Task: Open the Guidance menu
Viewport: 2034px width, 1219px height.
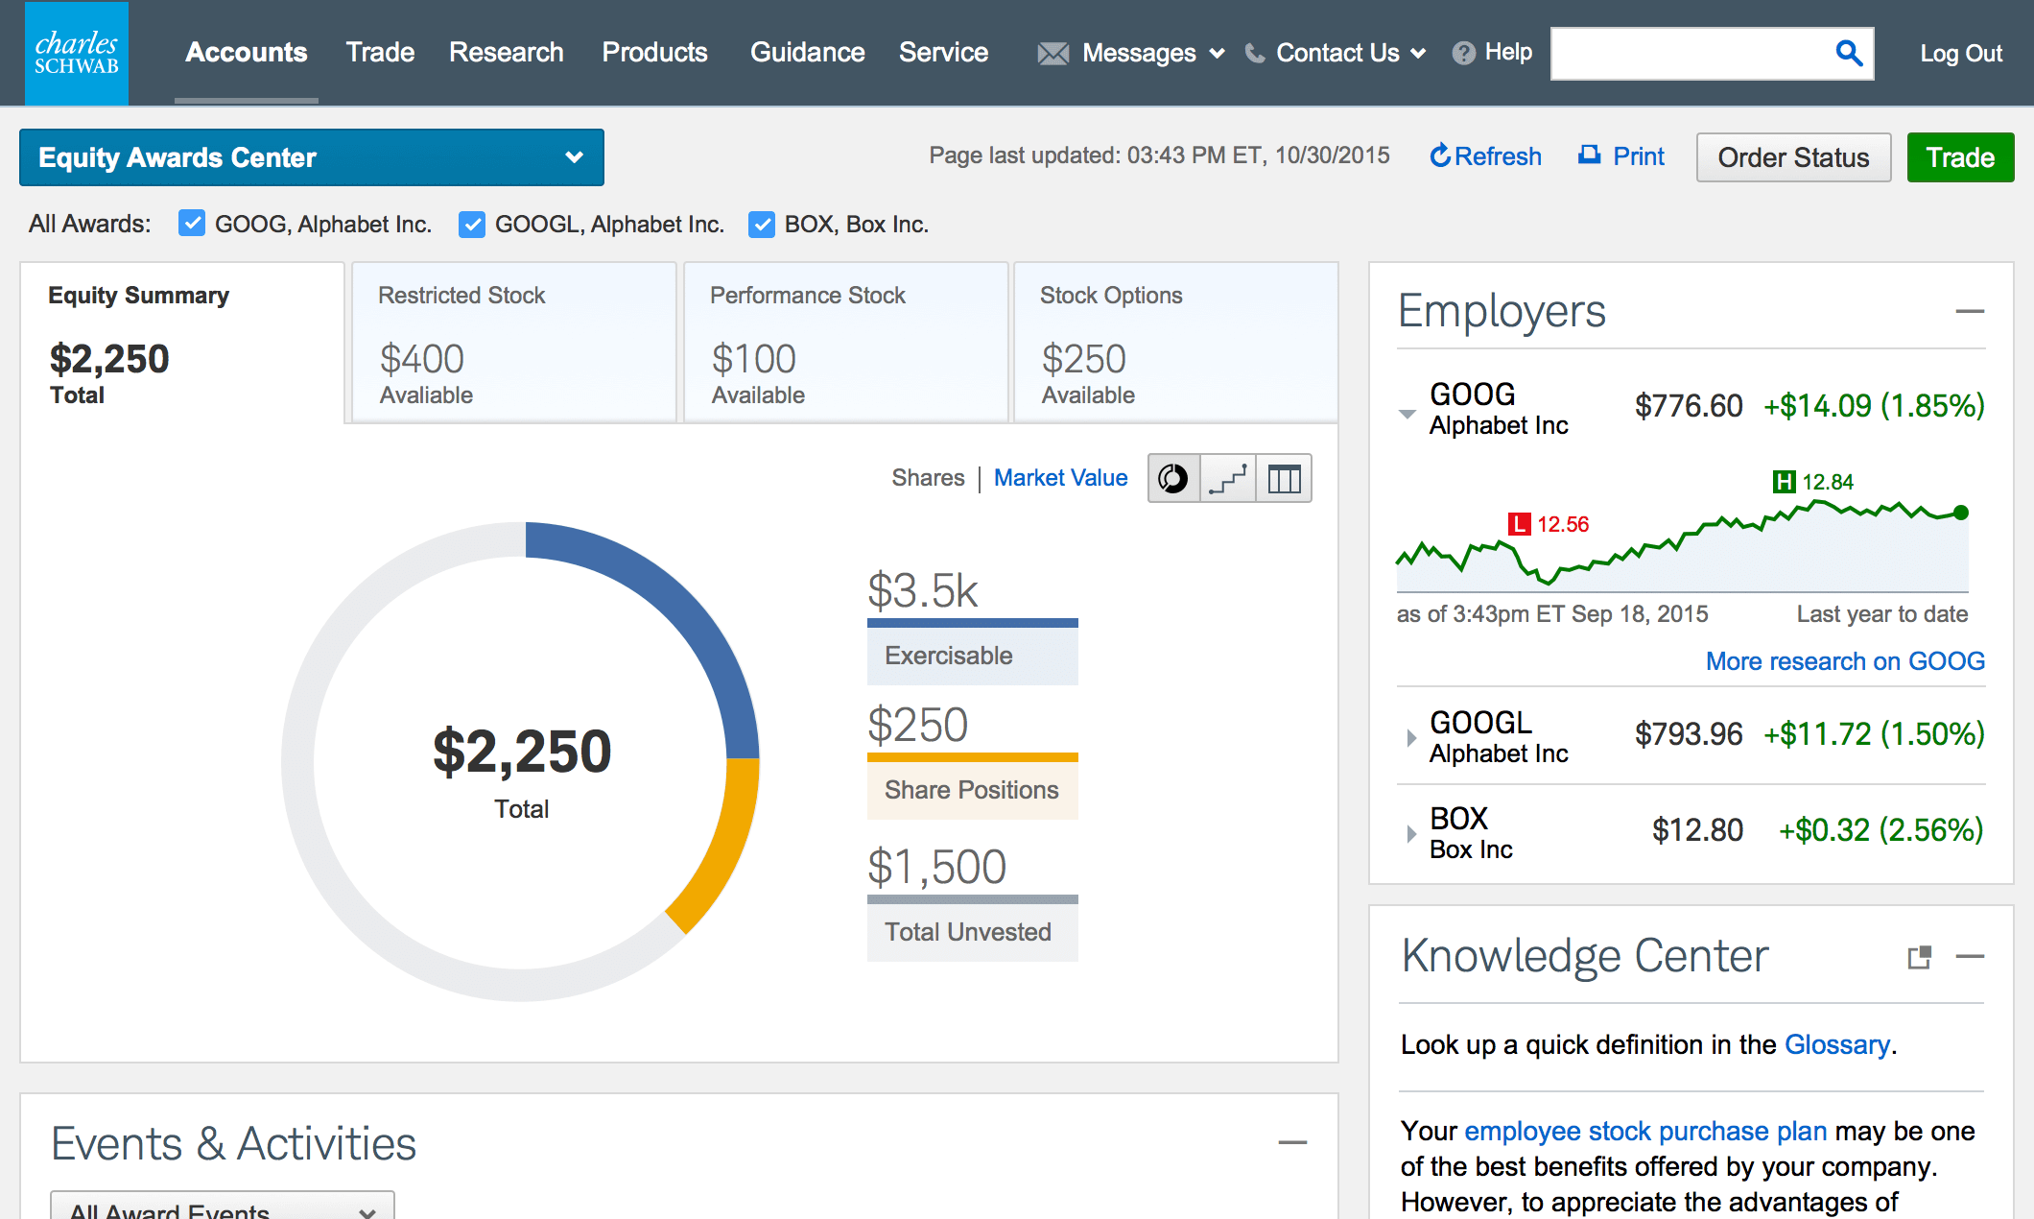Action: 807,53
